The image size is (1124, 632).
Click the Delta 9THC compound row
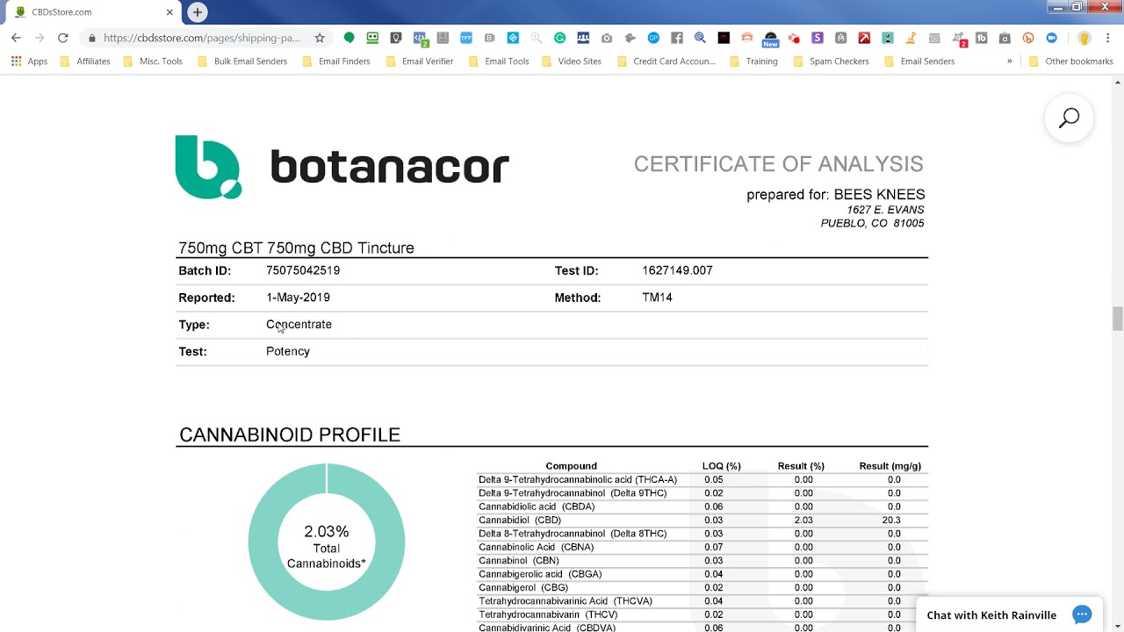coord(702,493)
